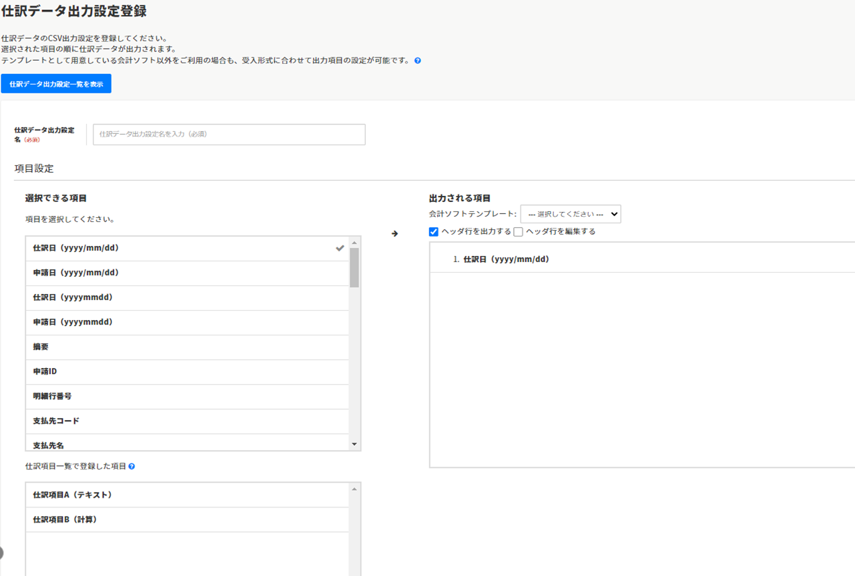Viewport: 855px width, 576px height.
Task: Select 仕訳項目A（テキスト） item
Action: [187, 495]
